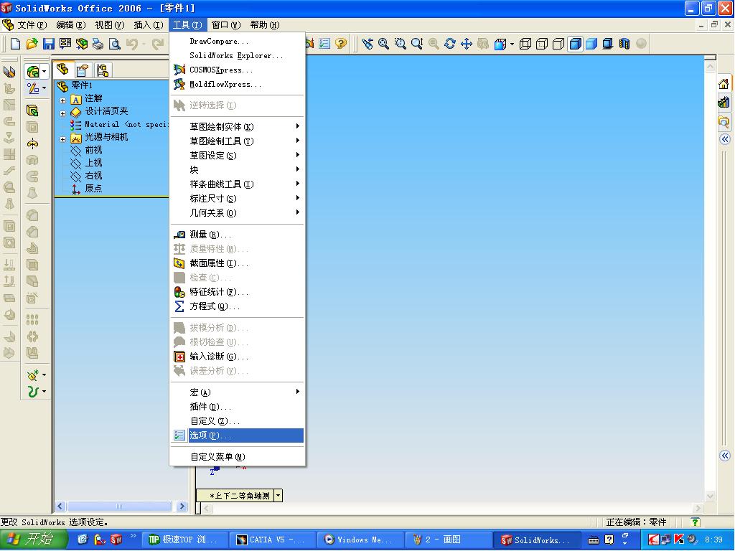Choose 特征统计 menu item
Screen dimensions: 735x551
coord(238,292)
